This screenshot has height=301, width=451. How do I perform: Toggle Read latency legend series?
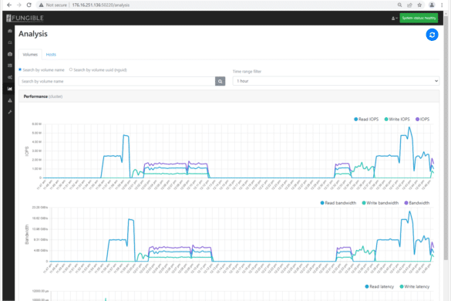tap(379, 286)
